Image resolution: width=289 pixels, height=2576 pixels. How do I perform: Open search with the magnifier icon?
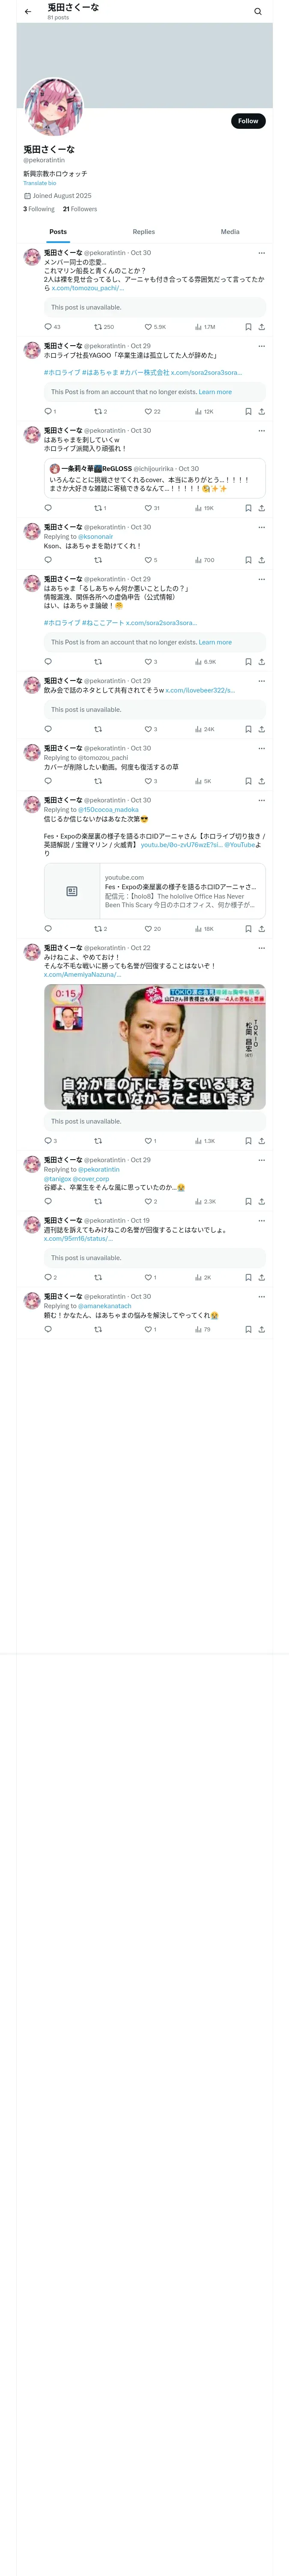click(258, 12)
